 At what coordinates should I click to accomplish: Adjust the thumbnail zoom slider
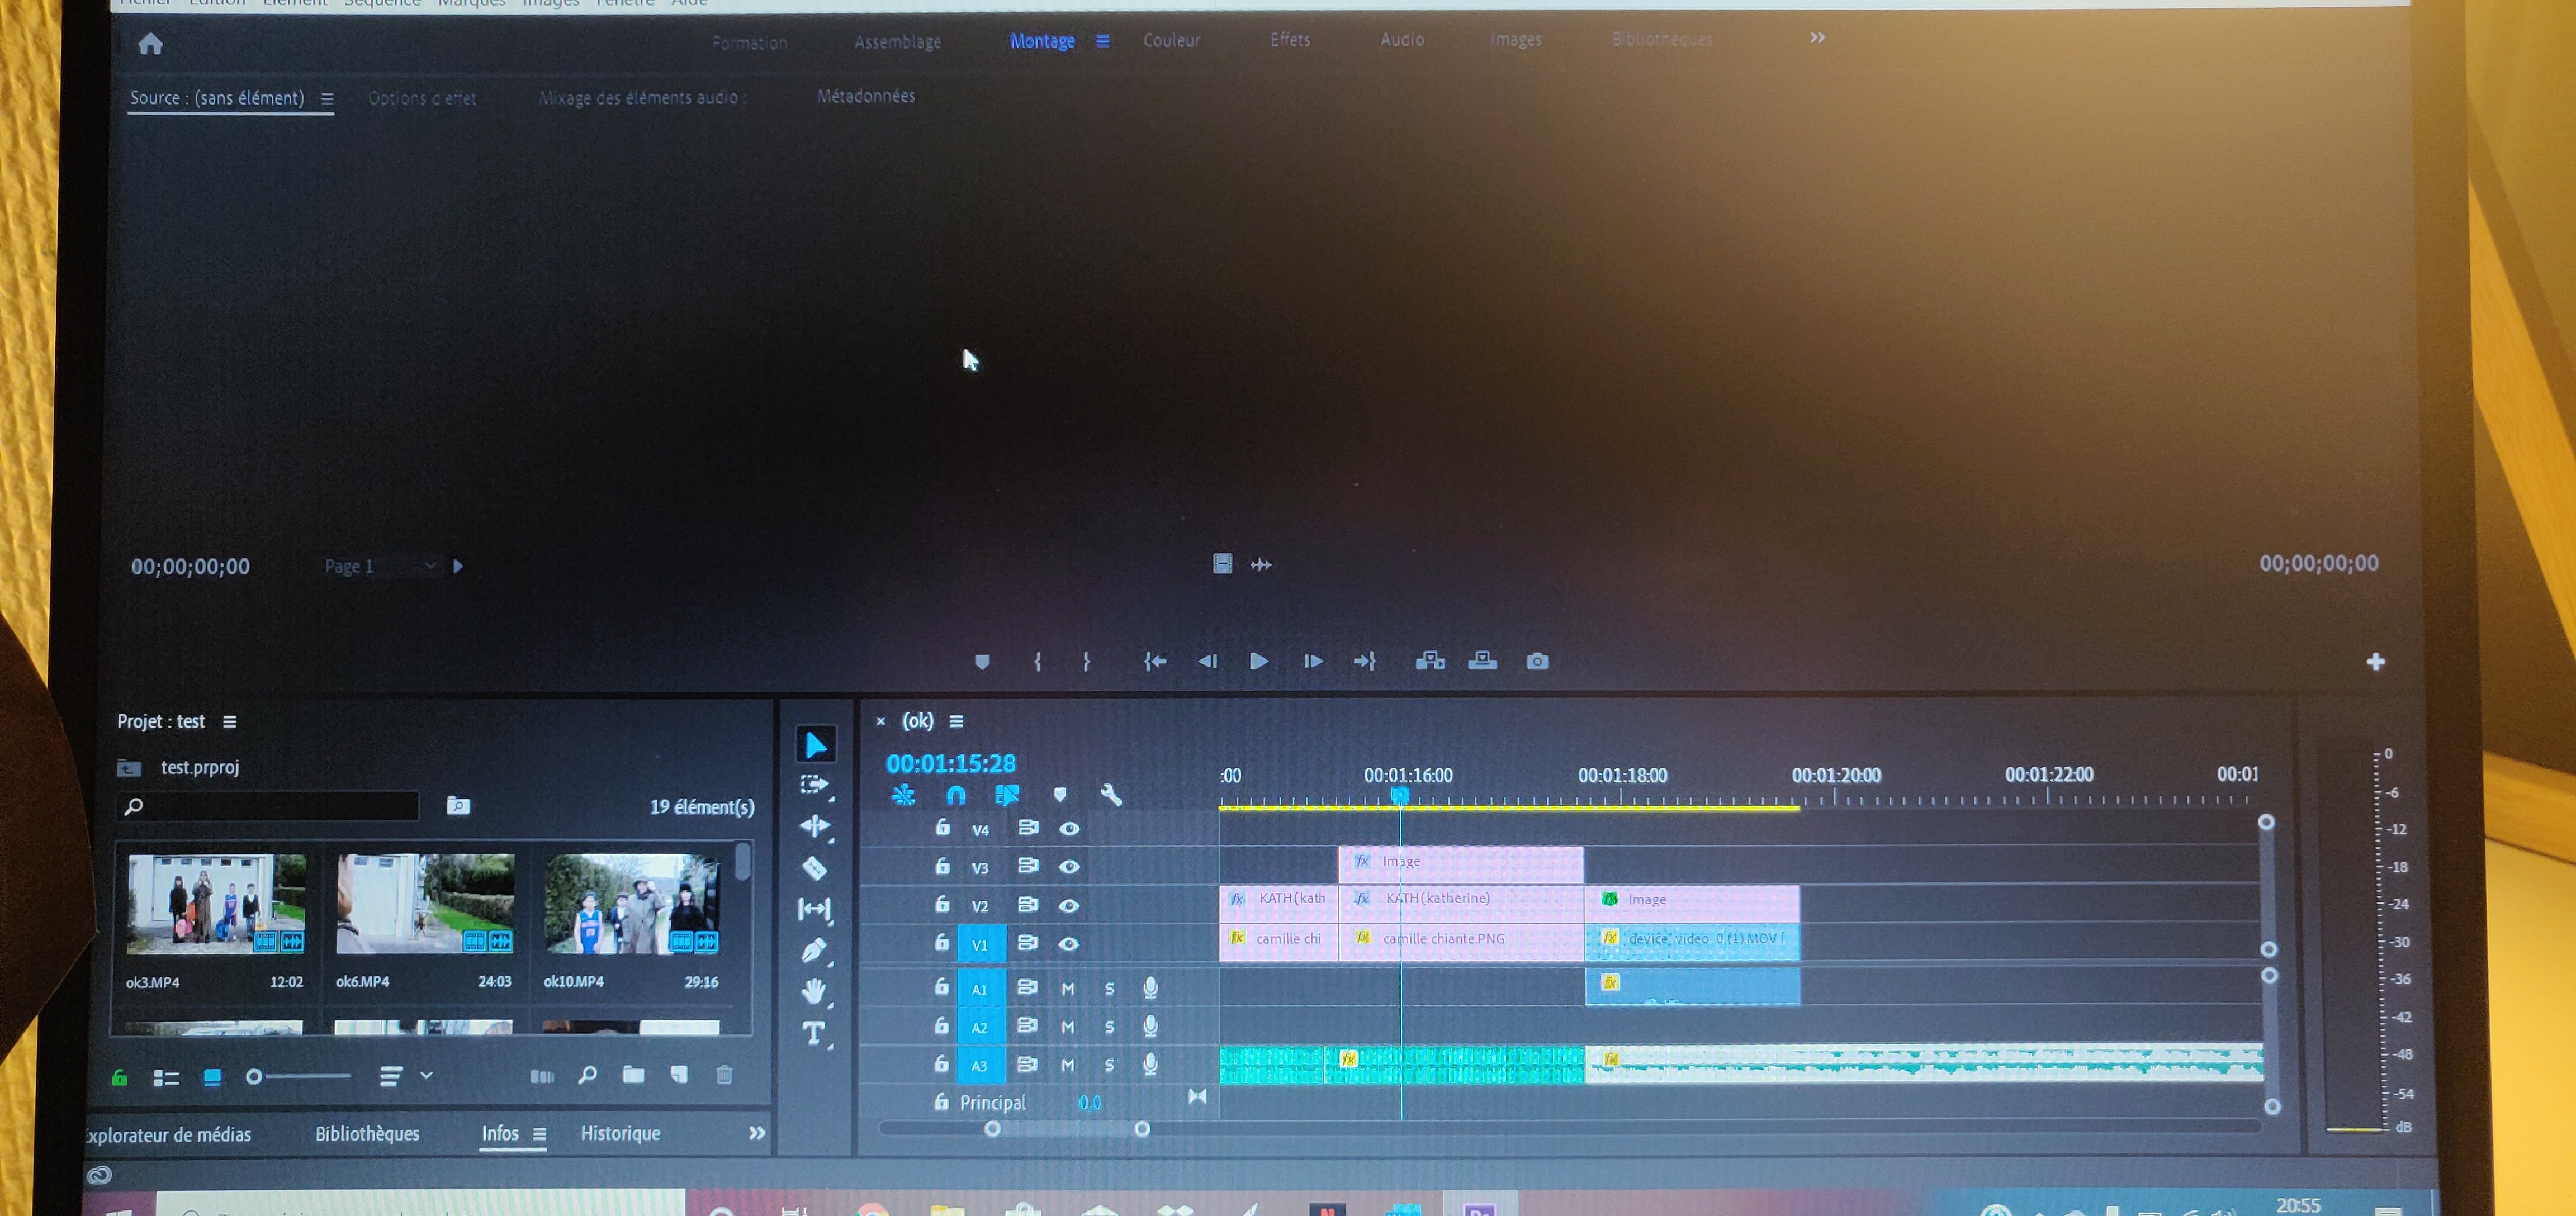(298, 1077)
